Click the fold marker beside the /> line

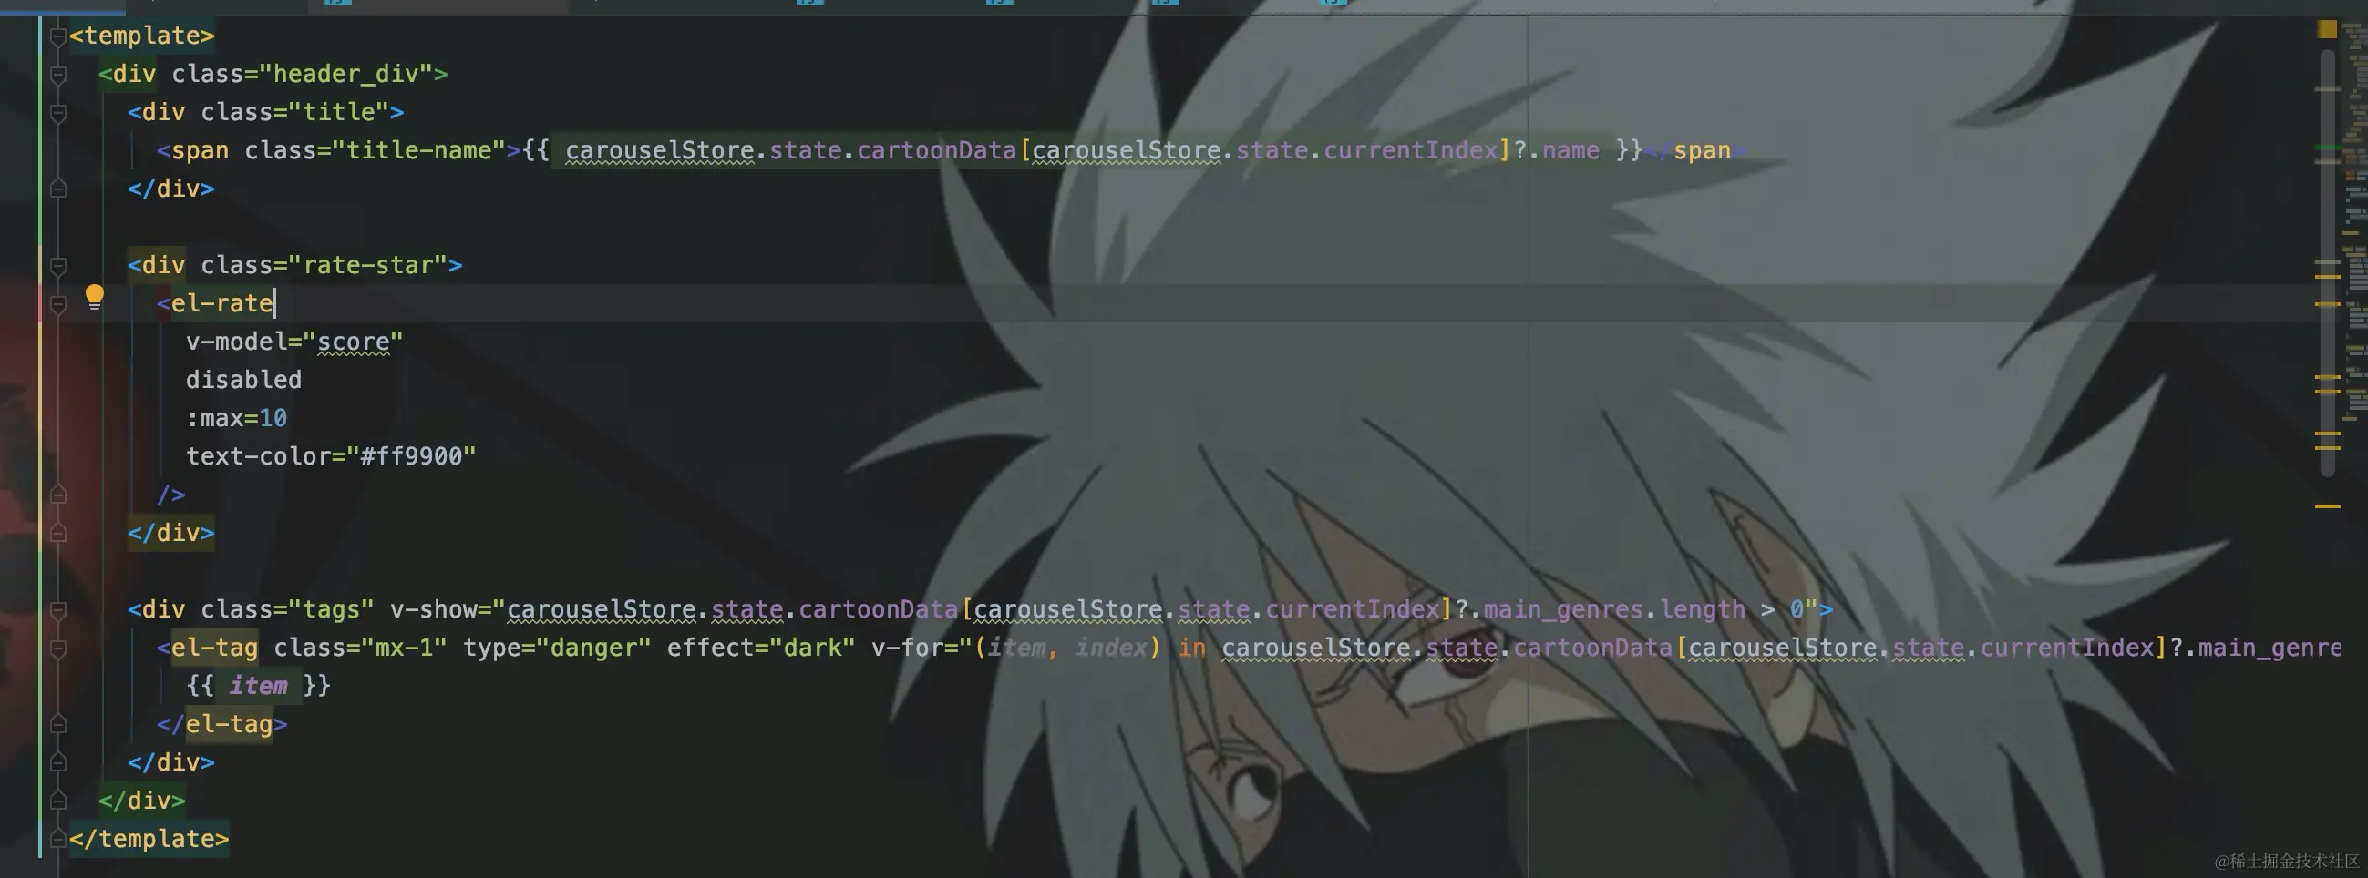point(58,495)
